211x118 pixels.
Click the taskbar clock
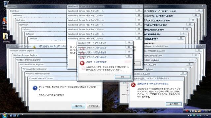[206, 115]
